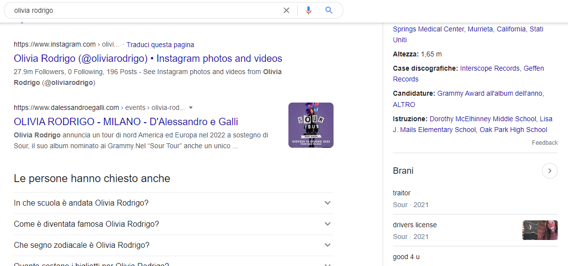The image size is (568, 266).
Task: Open OLIVIA RODRIGO - MILANO result link
Action: click(126, 121)
